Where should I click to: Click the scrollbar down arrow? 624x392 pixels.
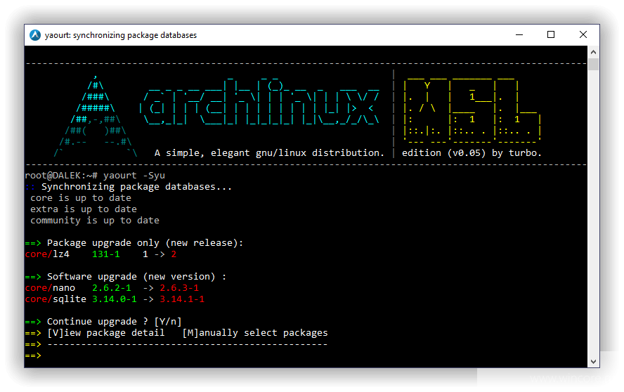[593, 361]
